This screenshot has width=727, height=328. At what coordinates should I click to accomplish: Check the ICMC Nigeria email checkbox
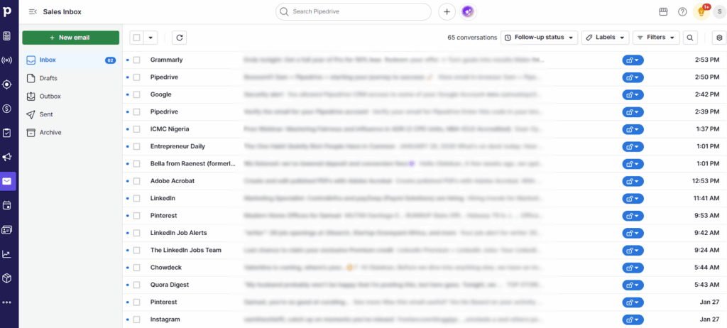137,129
